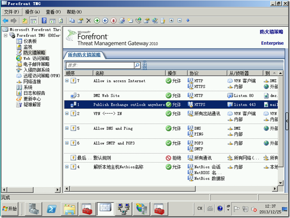Select the 默认规则 row
This screenshot has height=218, width=290.
click(x=171, y=158)
